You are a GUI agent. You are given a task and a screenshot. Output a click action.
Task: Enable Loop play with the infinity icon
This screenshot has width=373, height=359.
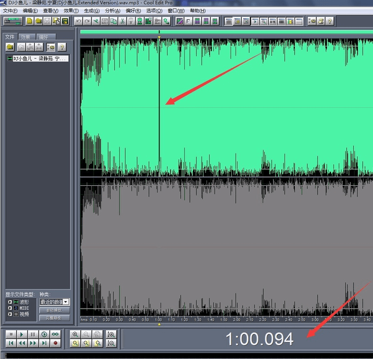click(x=55, y=335)
